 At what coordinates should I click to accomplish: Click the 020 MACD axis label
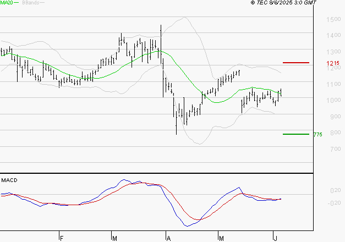click(x=336, y=190)
